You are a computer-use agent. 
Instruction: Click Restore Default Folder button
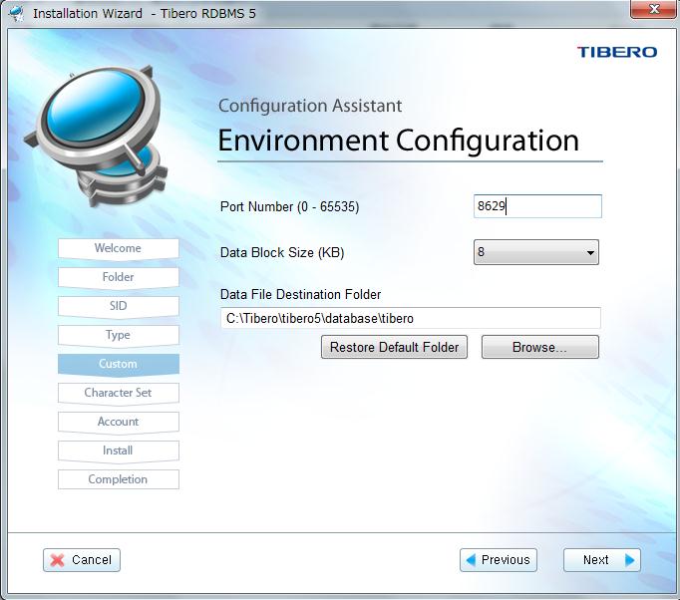point(394,347)
